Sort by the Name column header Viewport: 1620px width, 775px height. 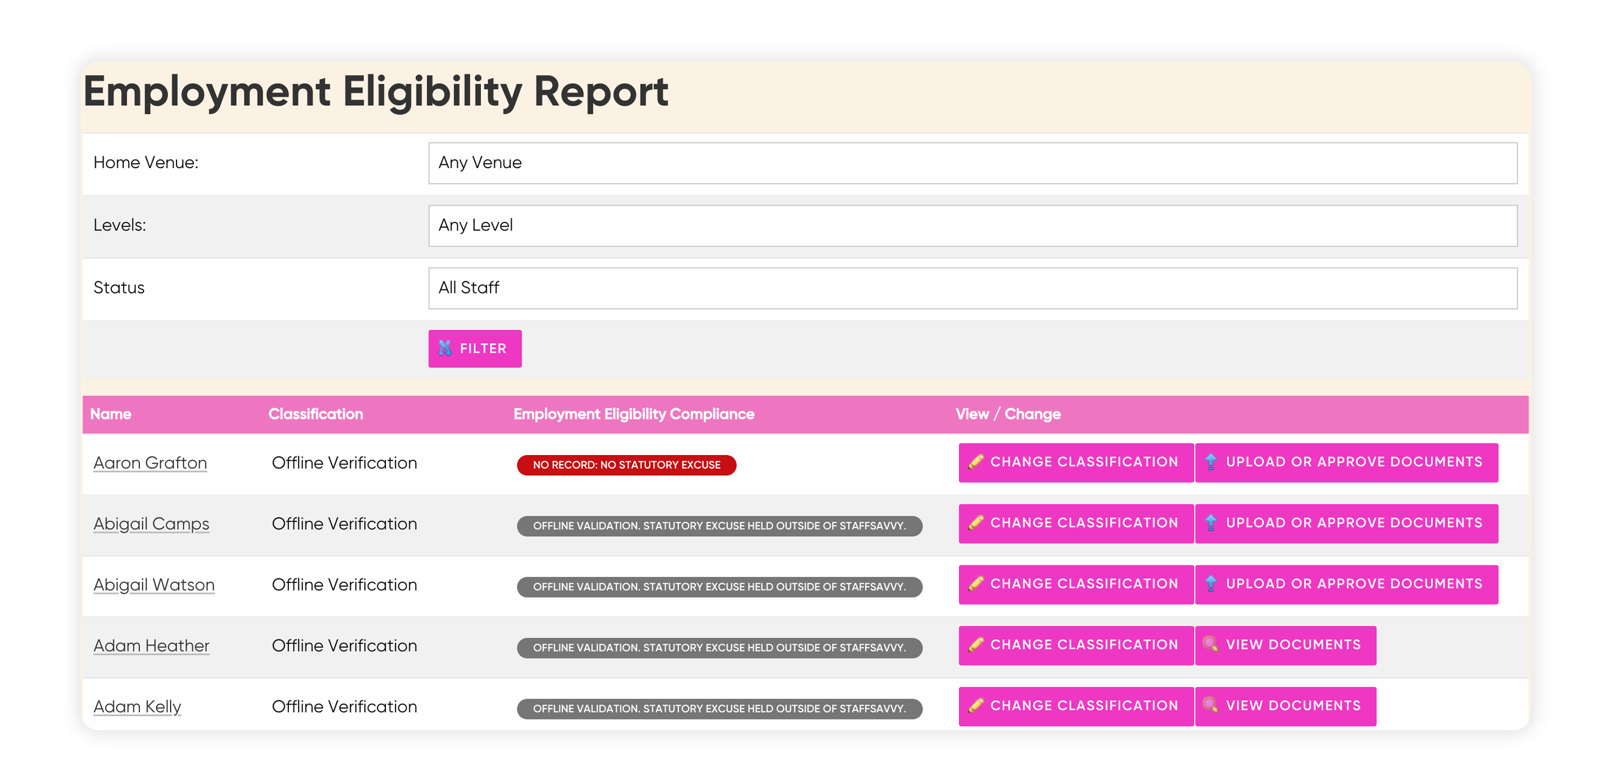coord(111,414)
